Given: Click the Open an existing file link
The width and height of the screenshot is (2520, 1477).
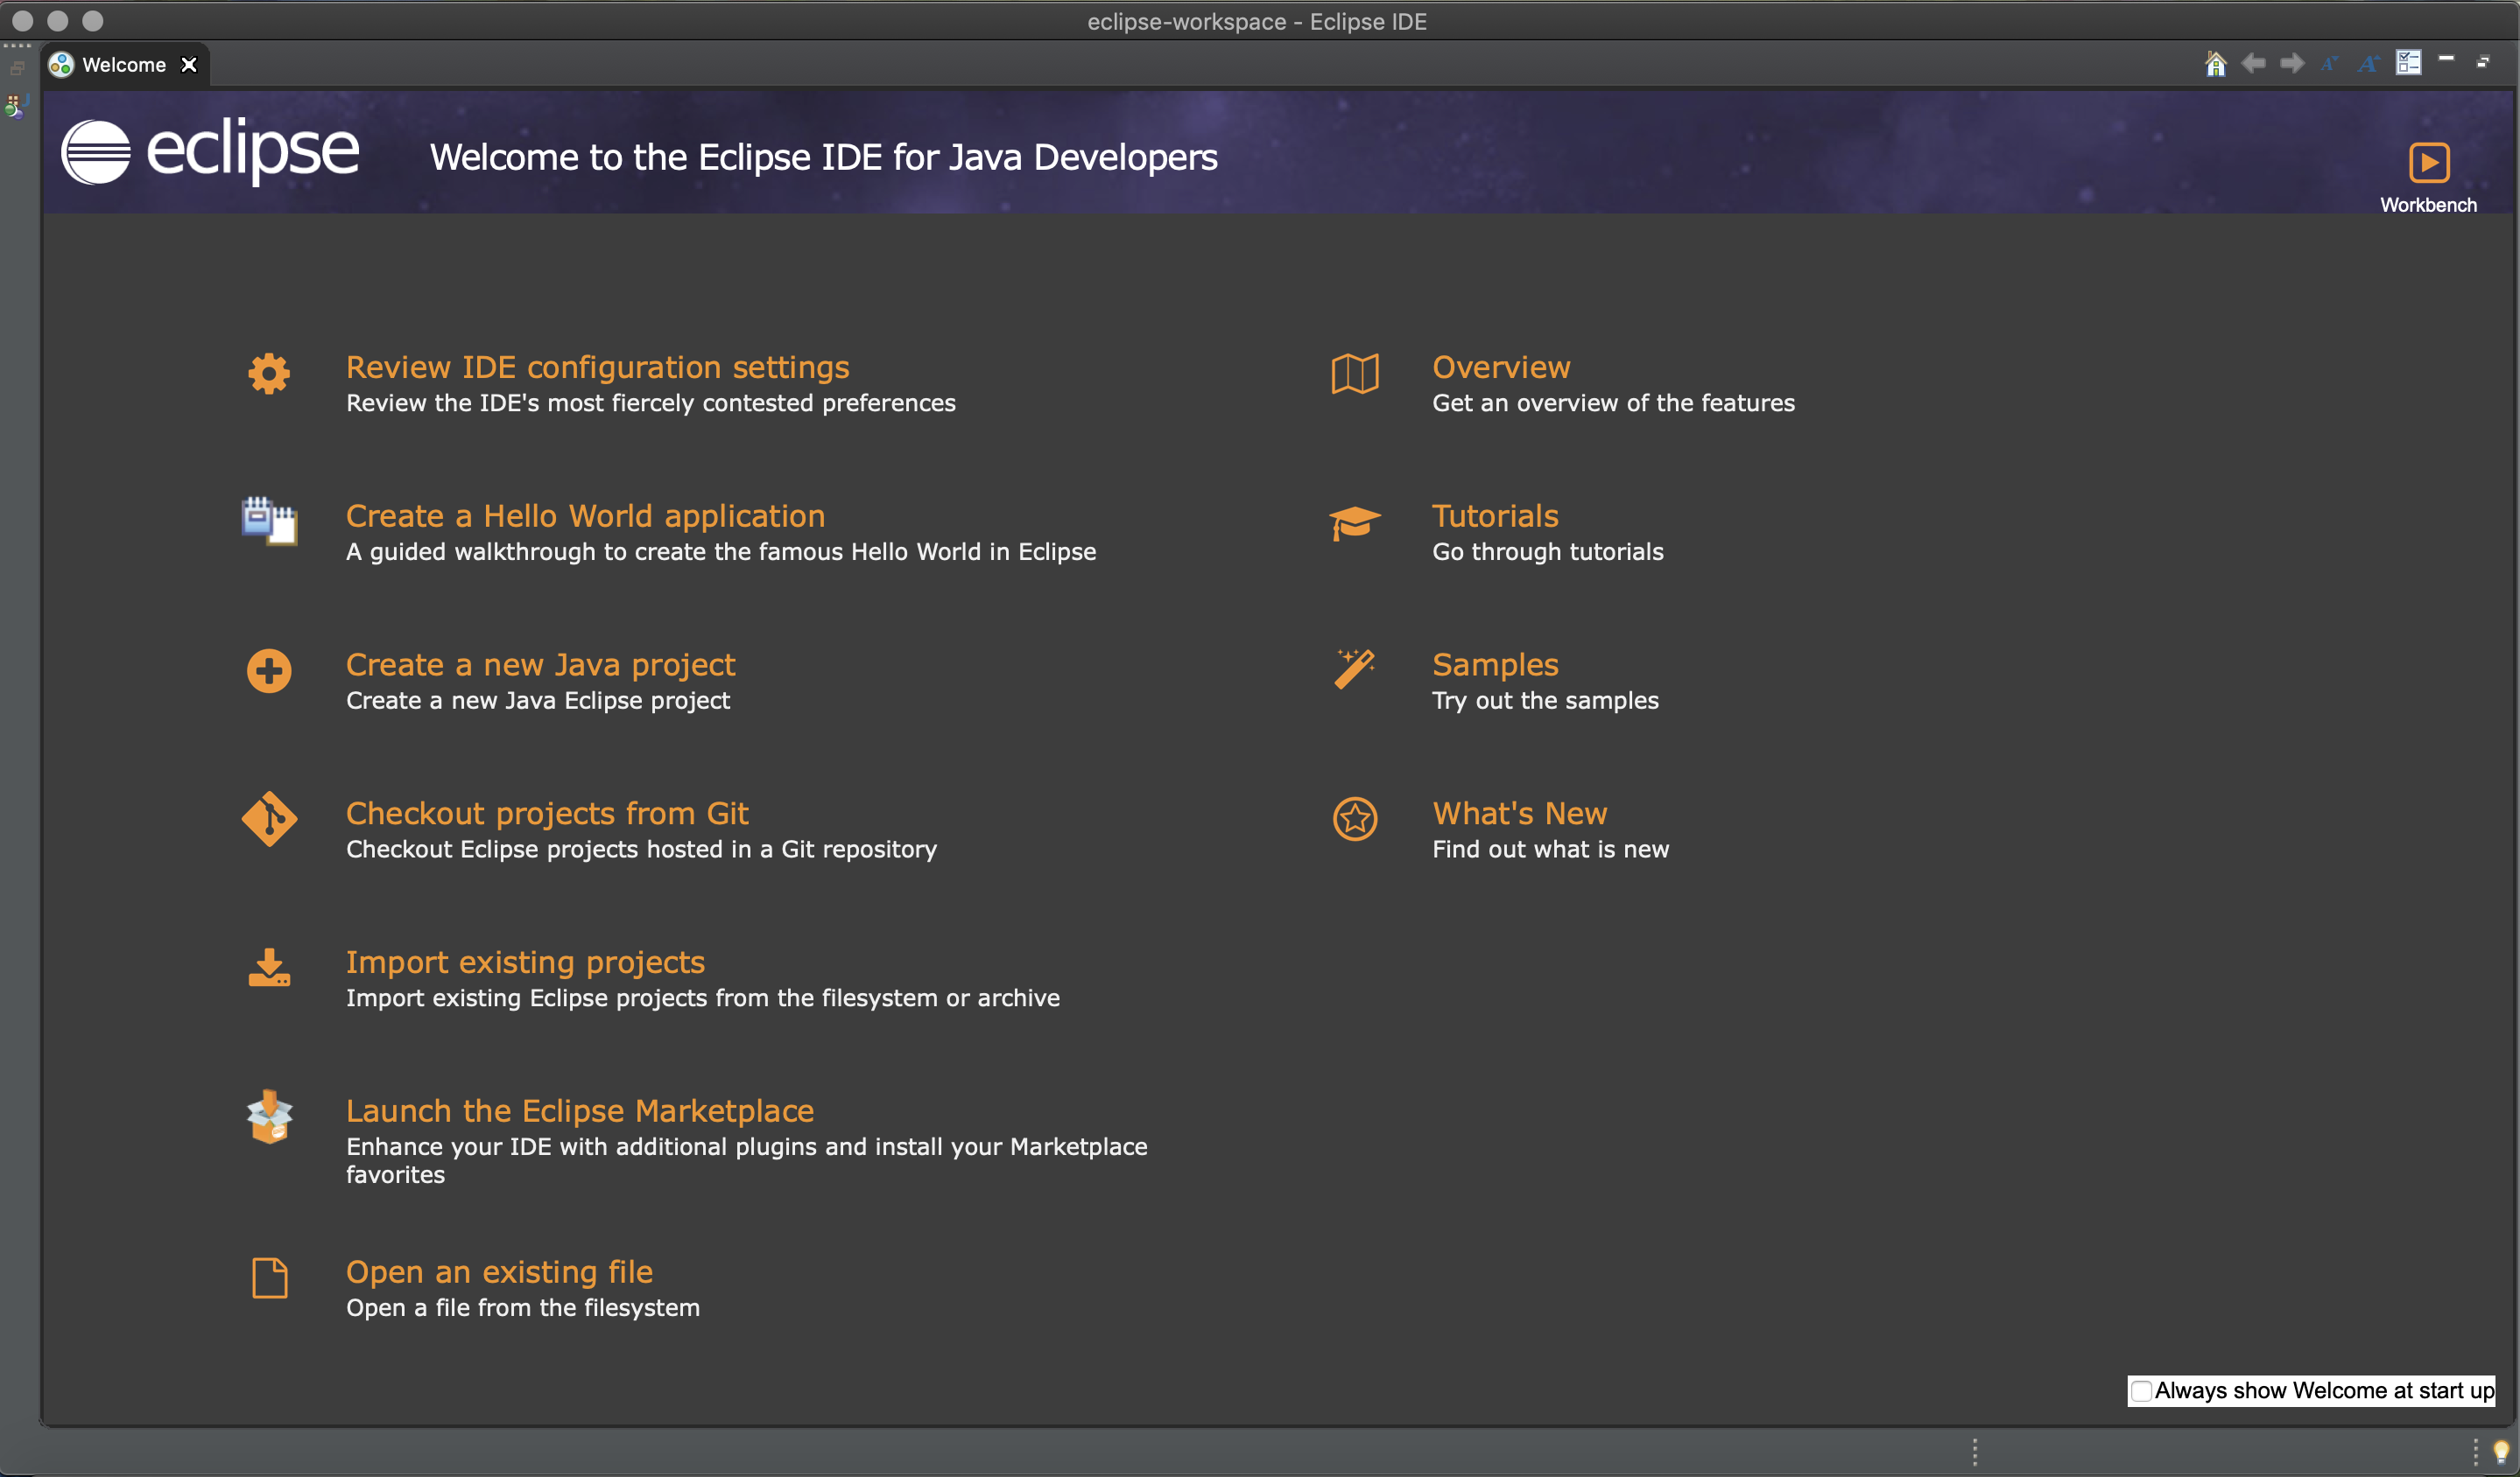Looking at the screenshot, I should pyautogui.click(x=499, y=1271).
